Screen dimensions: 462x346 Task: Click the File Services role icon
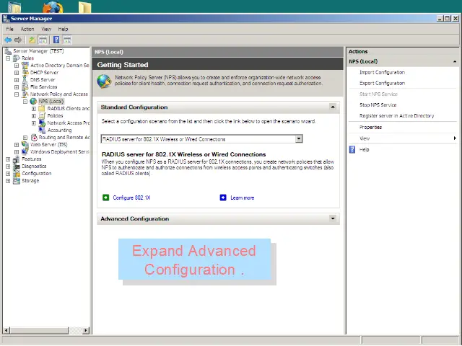tap(25, 86)
